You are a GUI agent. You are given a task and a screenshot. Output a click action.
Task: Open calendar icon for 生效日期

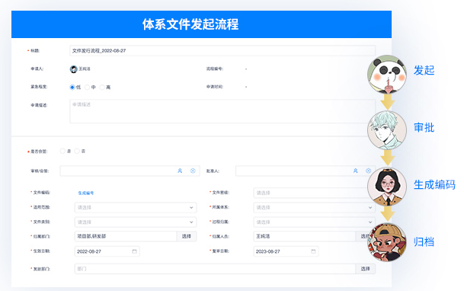pyautogui.click(x=134, y=251)
